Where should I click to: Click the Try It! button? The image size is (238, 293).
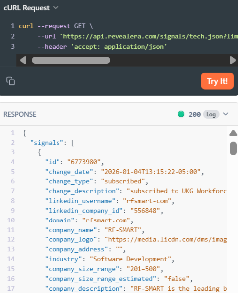(217, 81)
